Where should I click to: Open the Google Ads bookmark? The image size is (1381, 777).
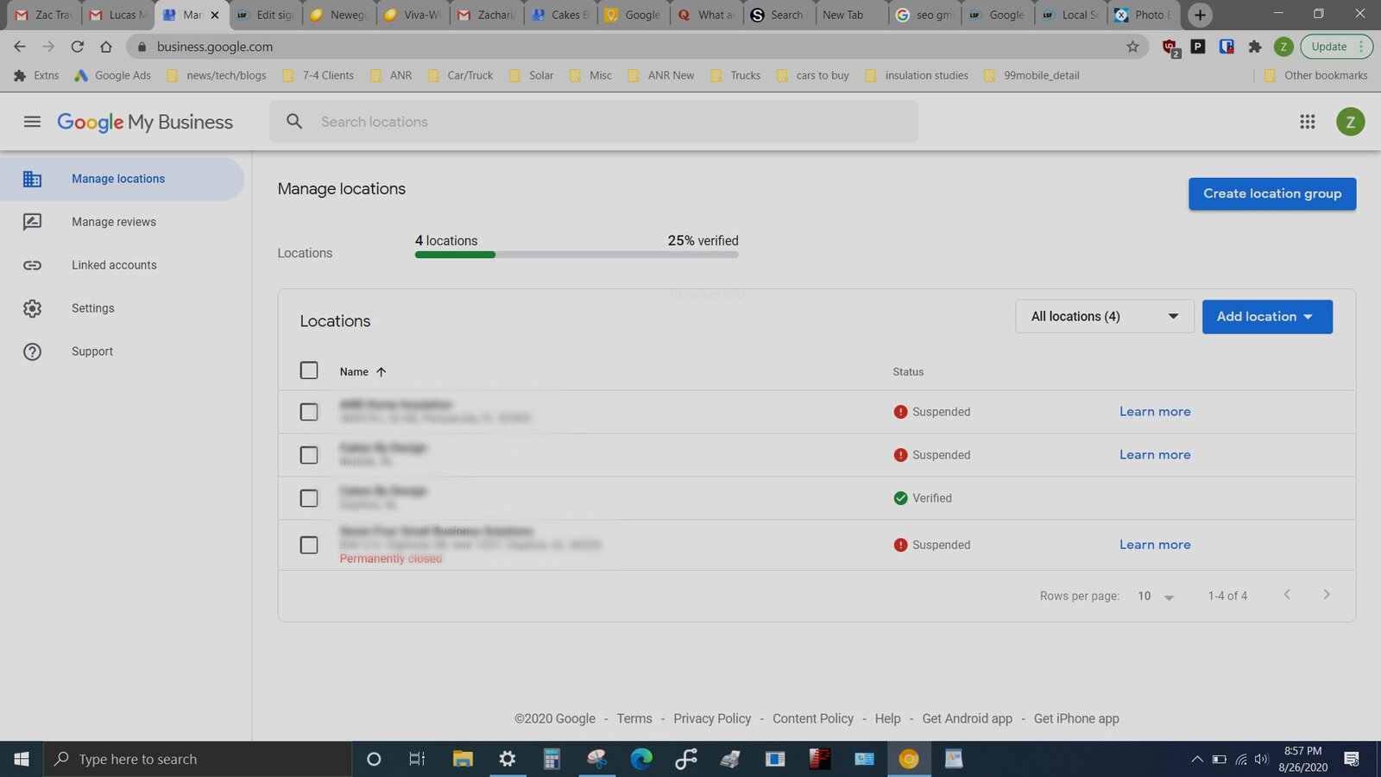(x=113, y=75)
